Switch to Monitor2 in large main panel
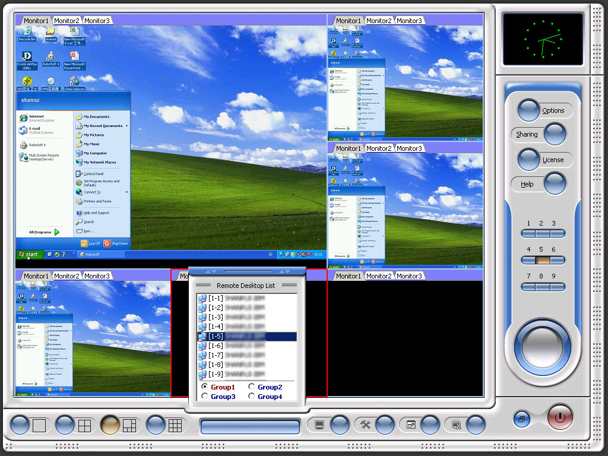The height and width of the screenshot is (456, 608). coord(66,21)
